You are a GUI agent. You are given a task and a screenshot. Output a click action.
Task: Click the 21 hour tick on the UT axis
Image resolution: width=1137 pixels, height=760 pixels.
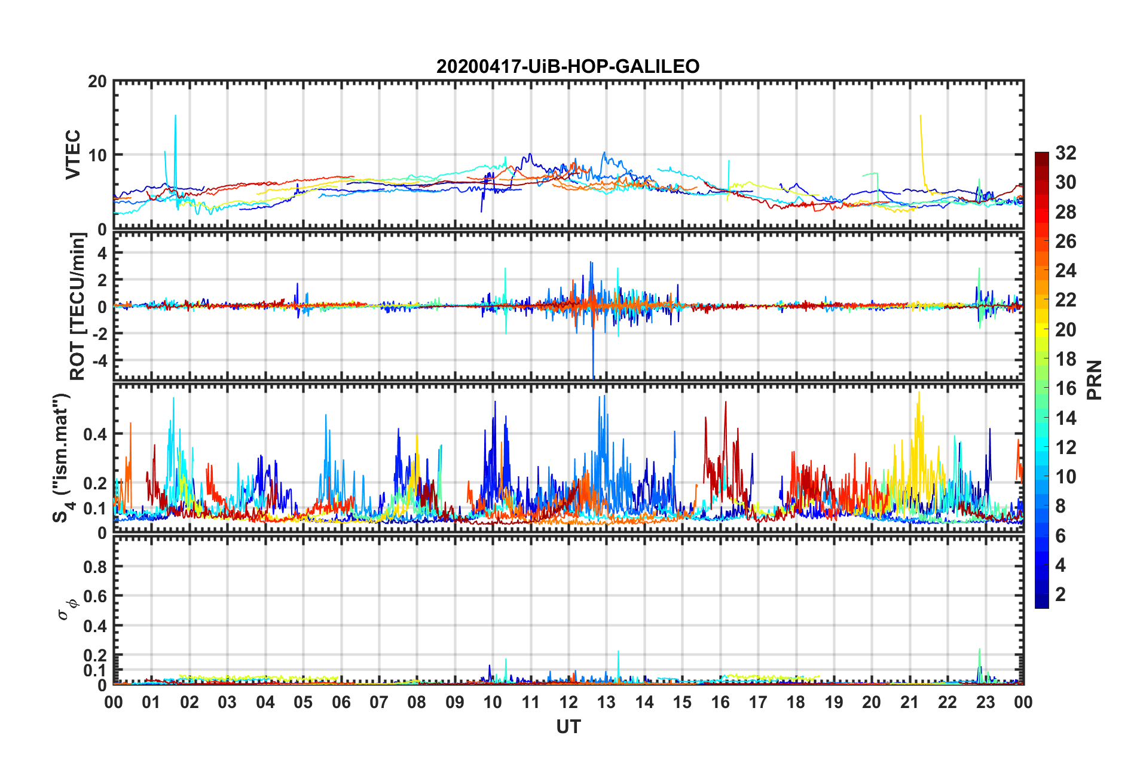point(910,702)
